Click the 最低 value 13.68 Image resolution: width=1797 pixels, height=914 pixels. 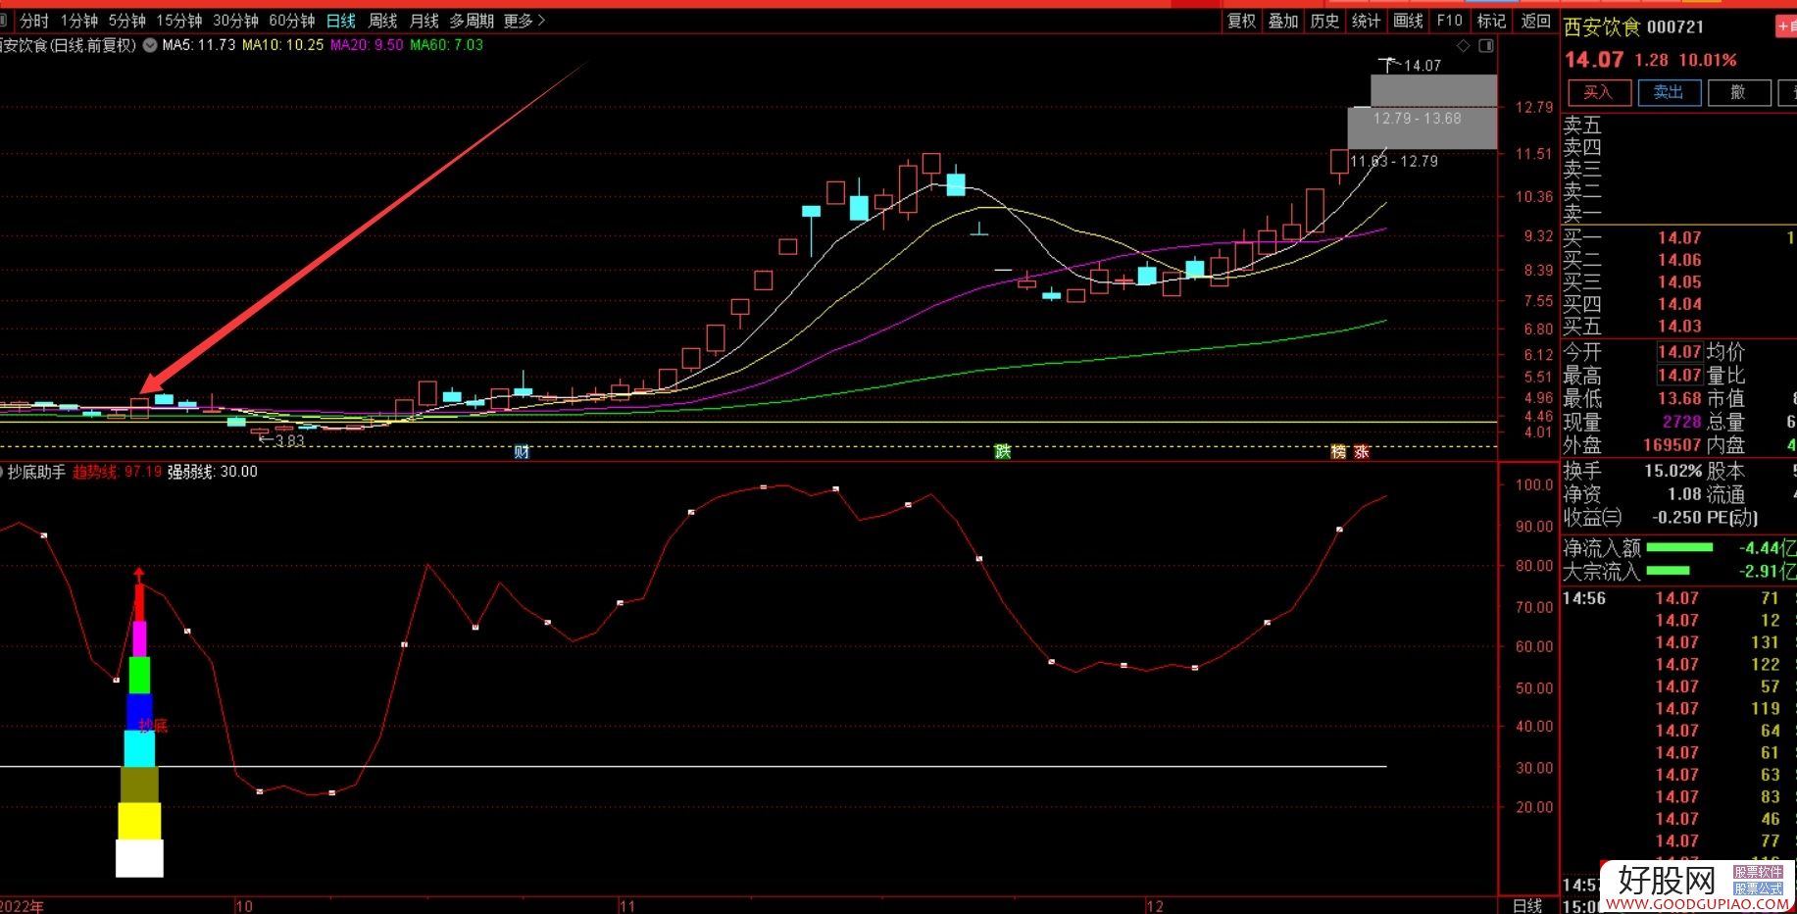click(x=1679, y=399)
